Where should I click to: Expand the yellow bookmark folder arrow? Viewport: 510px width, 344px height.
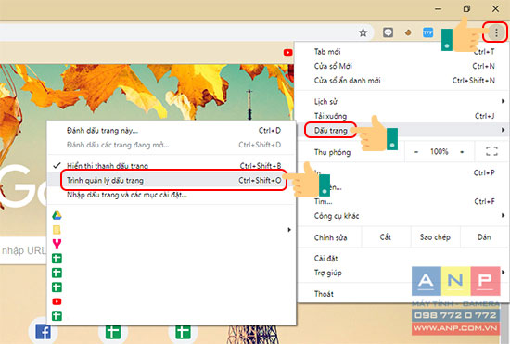tap(289, 230)
